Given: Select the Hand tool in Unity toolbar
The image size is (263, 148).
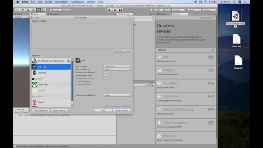Looking at the screenshot, I should (x=17, y=10).
